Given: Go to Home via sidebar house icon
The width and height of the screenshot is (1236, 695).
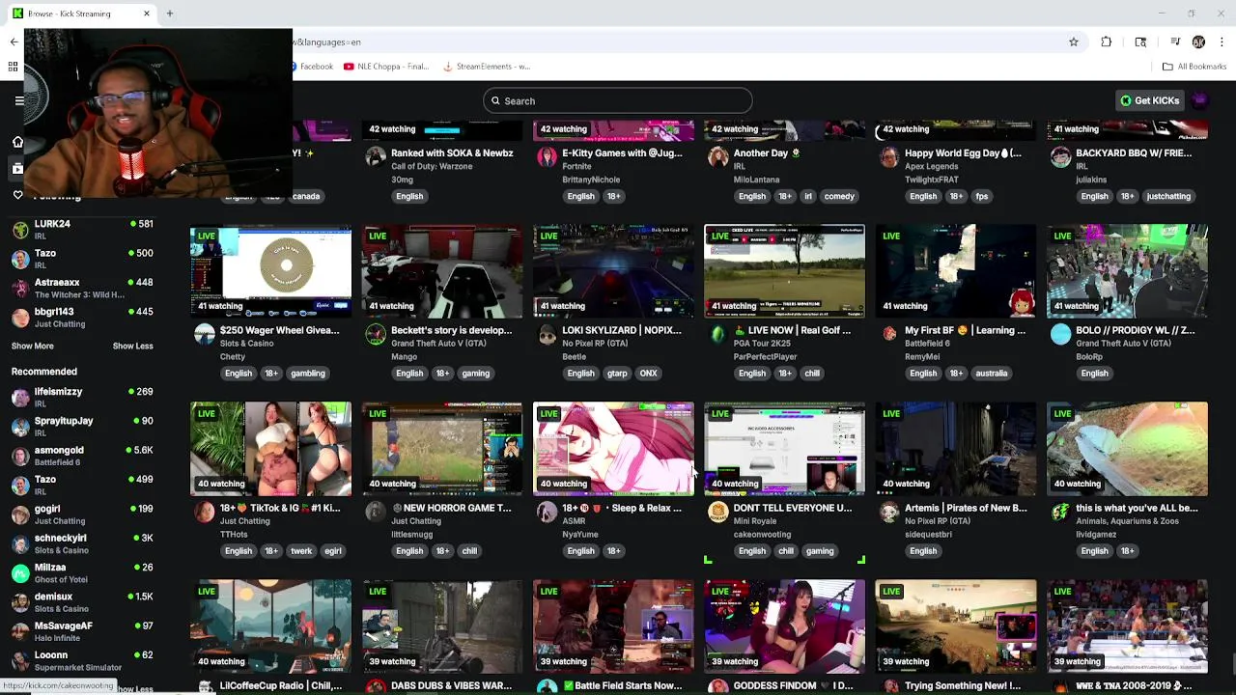Looking at the screenshot, I should pos(17,142).
